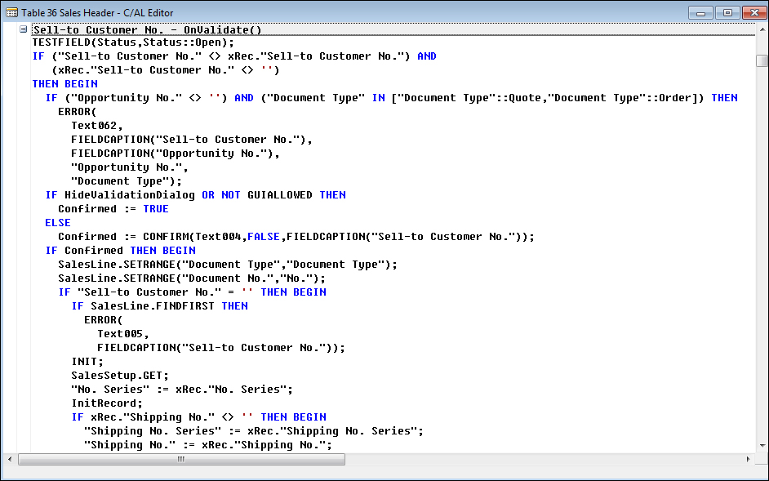Click the 'INIT;' statement
Image resolution: width=769 pixels, height=481 pixels.
87,362
